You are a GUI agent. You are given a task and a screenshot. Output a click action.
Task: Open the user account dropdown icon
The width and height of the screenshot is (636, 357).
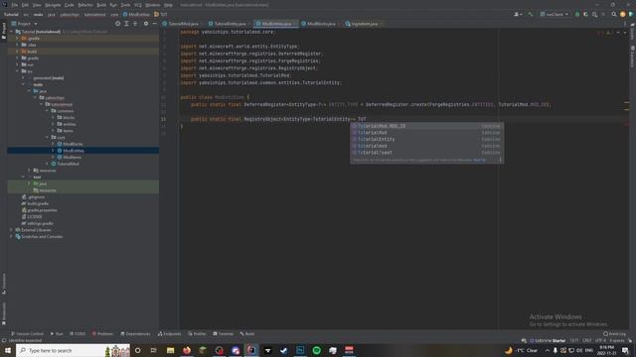tap(518, 14)
